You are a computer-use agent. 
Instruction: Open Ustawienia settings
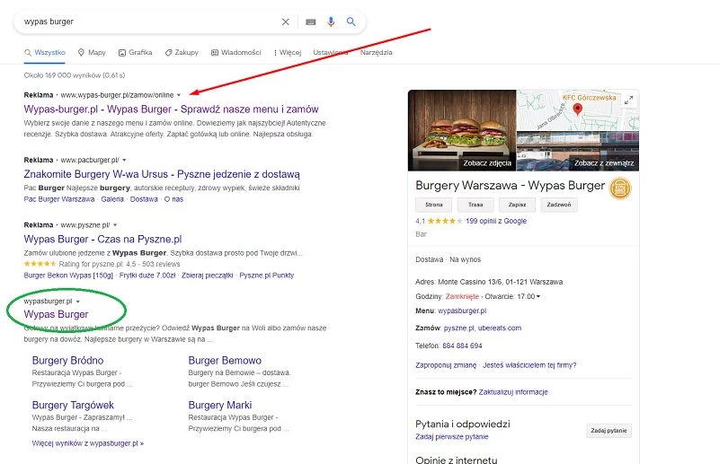pyautogui.click(x=331, y=53)
